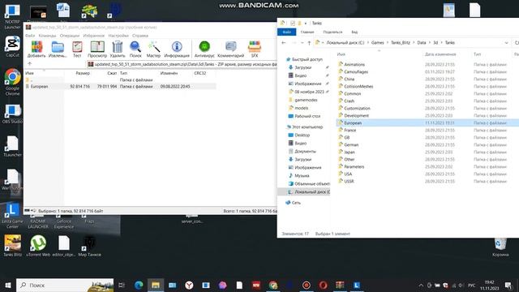This screenshot has height=292, width=519.
Task: Click the Explorer Up arrow button
Action: pos(309,43)
